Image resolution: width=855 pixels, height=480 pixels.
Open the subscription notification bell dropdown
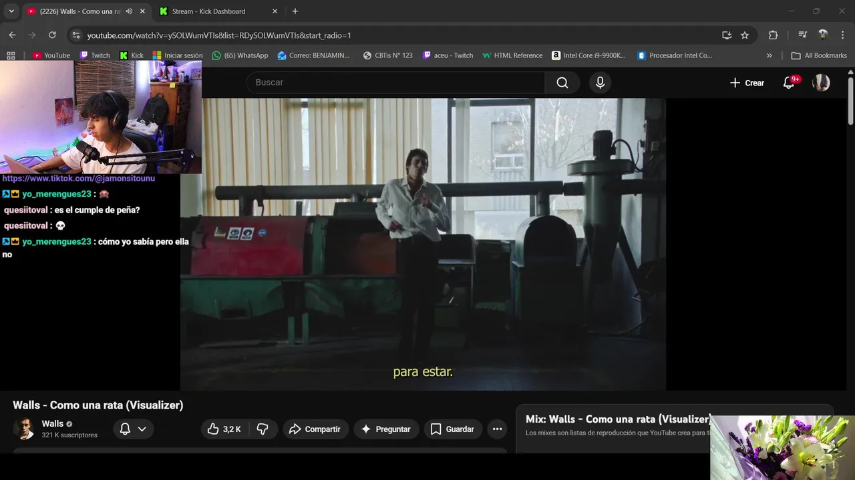(x=133, y=429)
